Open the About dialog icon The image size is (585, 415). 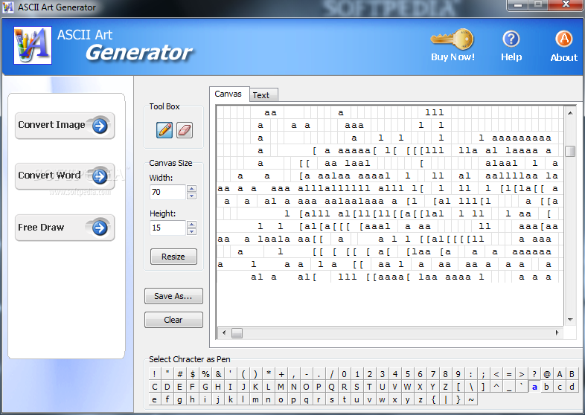(563, 39)
